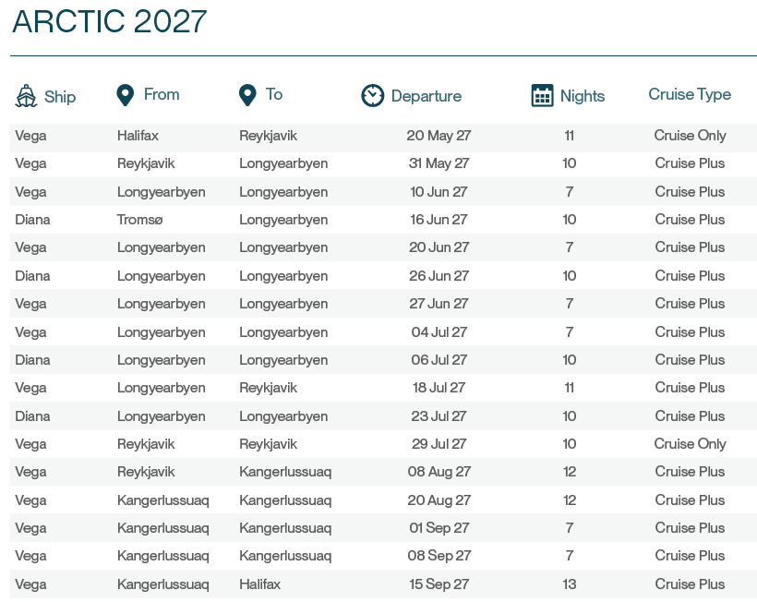Image resolution: width=757 pixels, height=602 pixels.
Task: Click the Departure column header text
Action: pyautogui.click(x=427, y=96)
